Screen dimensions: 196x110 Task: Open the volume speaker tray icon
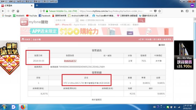coord(175,107)
